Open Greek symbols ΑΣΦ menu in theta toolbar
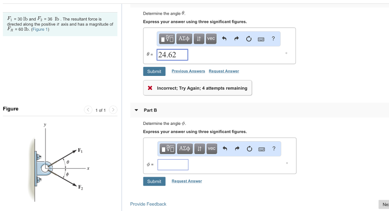 point(184,39)
